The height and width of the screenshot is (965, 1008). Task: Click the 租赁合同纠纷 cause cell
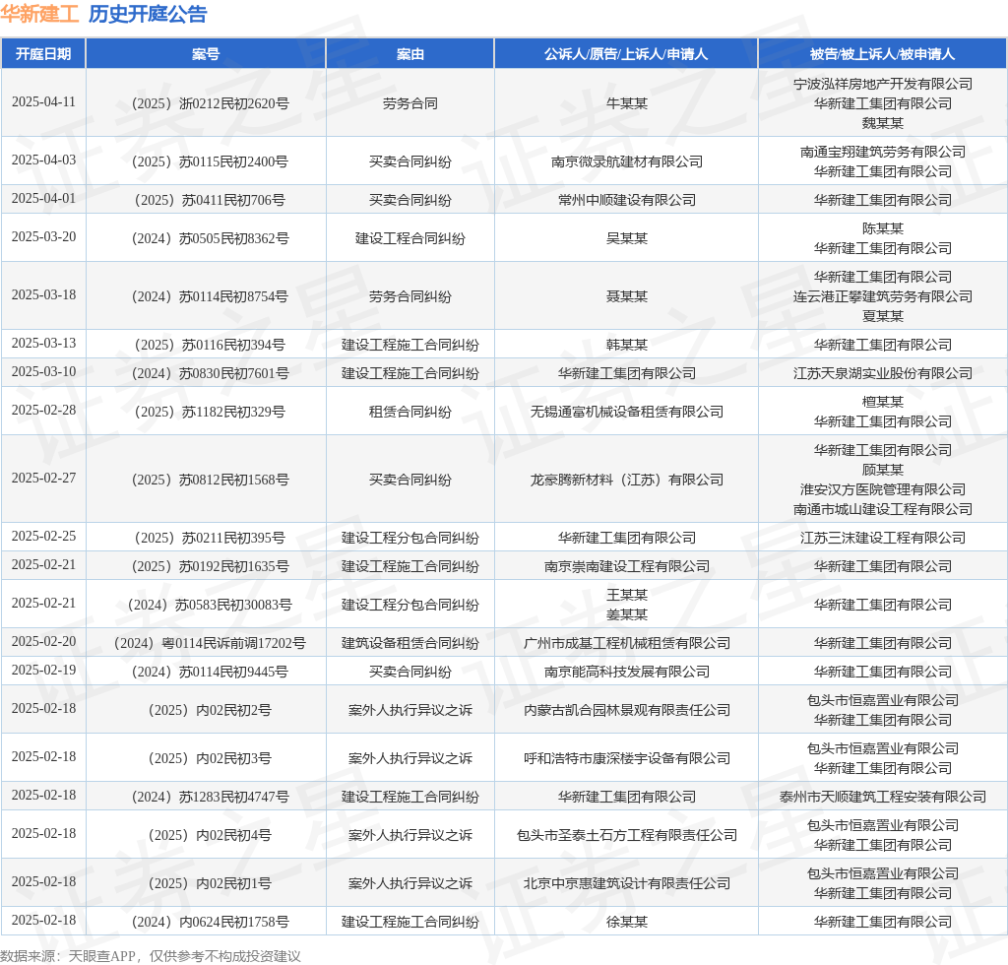pos(410,412)
